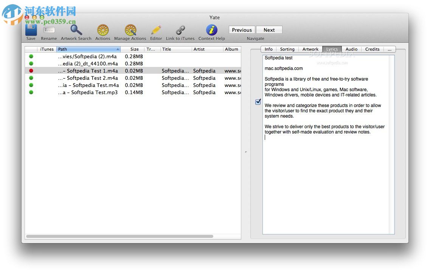
Task: Open Manage Actions
Action: [x=130, y=30]
